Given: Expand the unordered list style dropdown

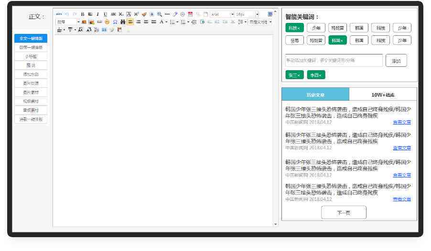Looking at the screenshot, I should pos(188,22).
